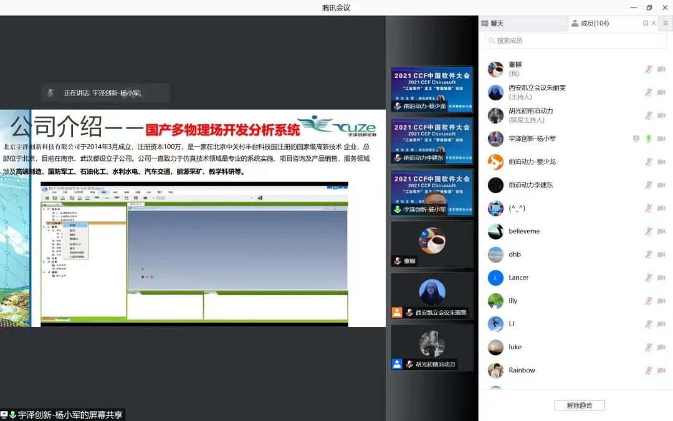
Task: Open the 董樾 coffee cup video tile
Action: pos(432,244)
